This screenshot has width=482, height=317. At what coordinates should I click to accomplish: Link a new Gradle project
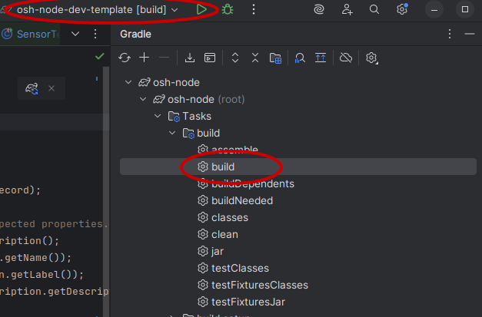tap(145, 58)
